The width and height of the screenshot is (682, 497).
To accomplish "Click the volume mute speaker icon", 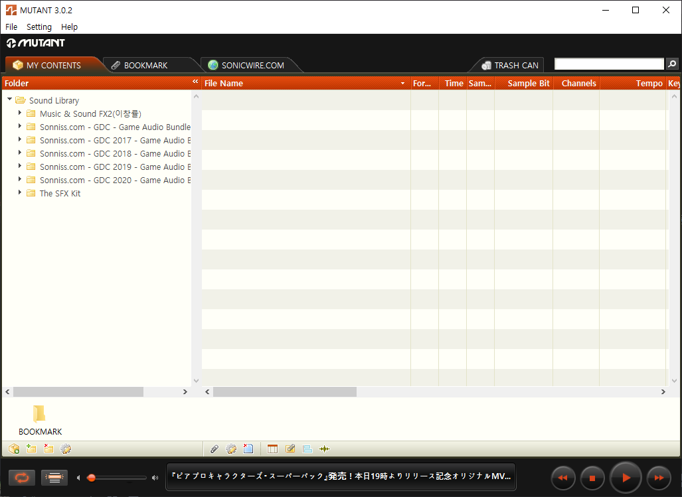I will tap(79, 478).
